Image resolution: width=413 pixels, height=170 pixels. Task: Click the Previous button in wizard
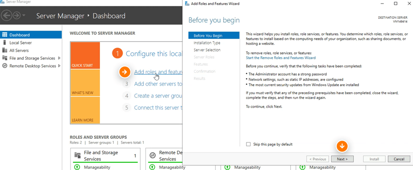[x=317, y=159]
